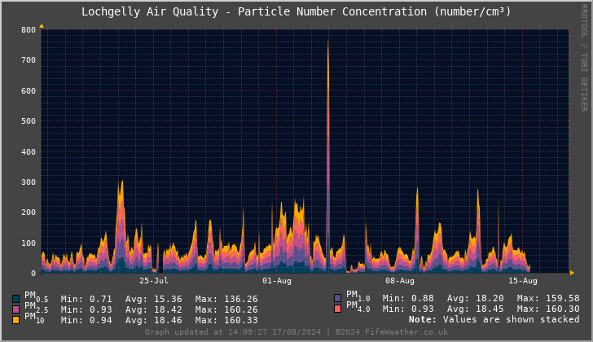Screen dimensions: 593x342
Task: Click the PM1.0 Max: 159.58 value
Action: coord(548,298)
